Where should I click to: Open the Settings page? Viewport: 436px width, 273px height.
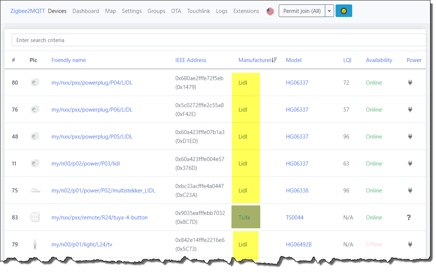pos(132,11)
